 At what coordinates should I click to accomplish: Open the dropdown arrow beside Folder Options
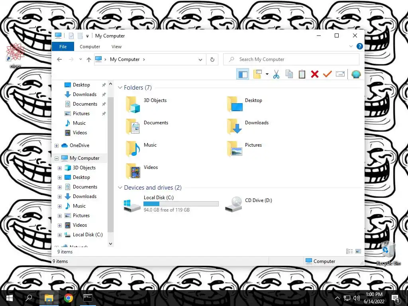267,75
